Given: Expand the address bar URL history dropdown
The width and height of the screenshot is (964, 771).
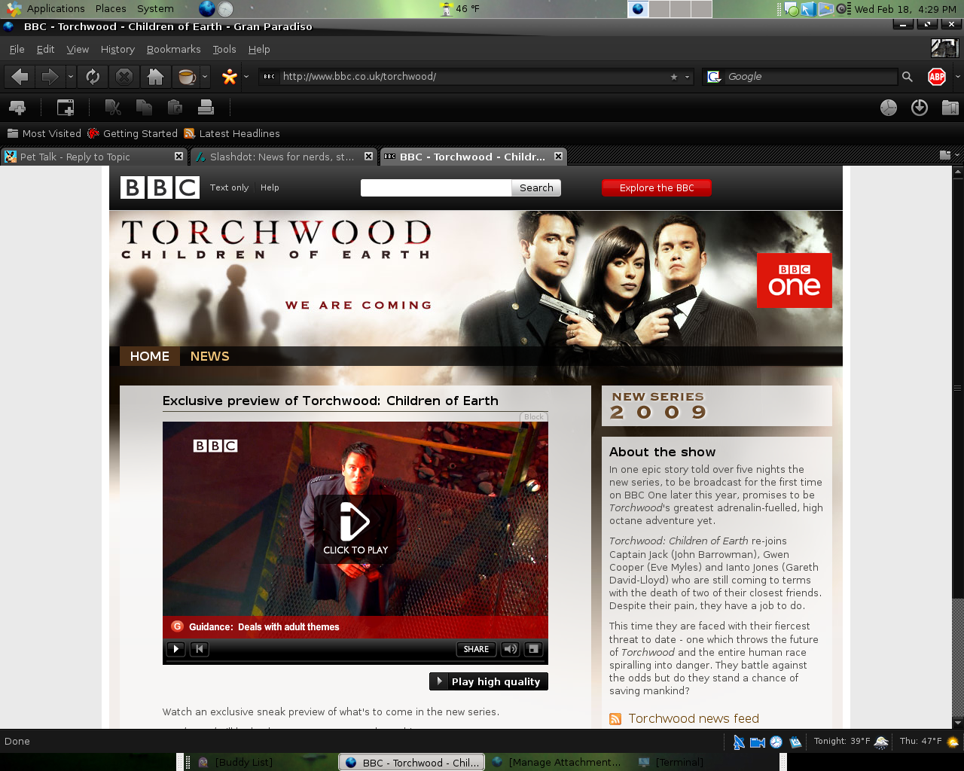Looking at the screenshot, I should point(687,77).
